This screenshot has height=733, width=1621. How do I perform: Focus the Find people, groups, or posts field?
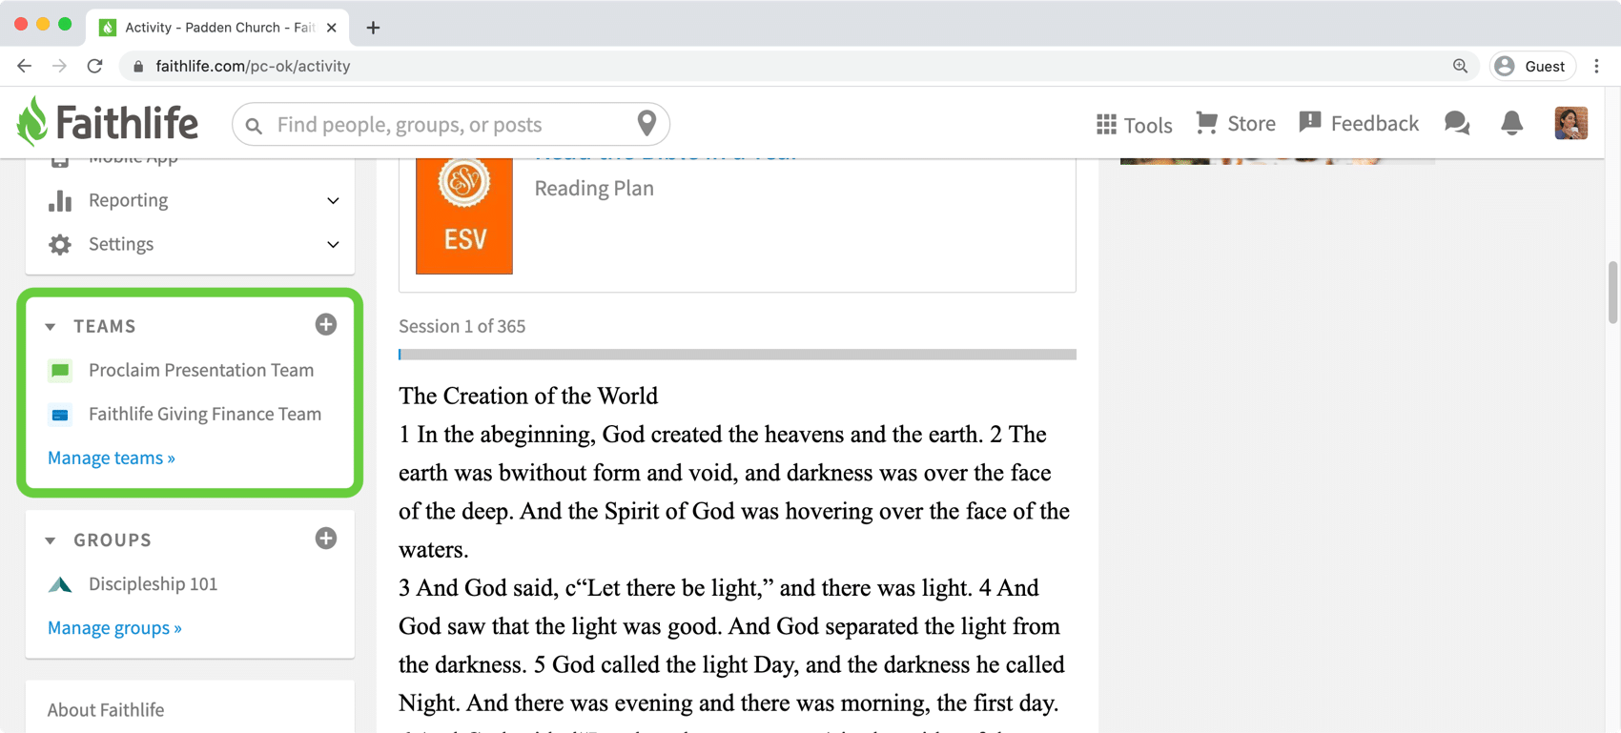451,124
